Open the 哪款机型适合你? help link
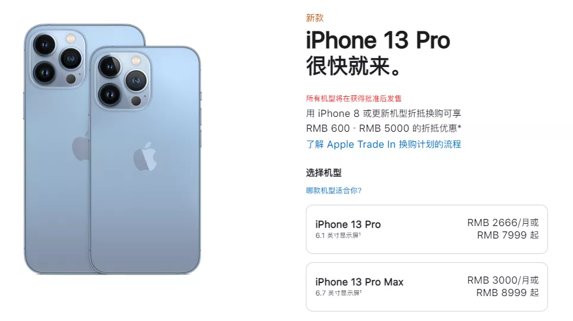573x321 pixels. 334,190
